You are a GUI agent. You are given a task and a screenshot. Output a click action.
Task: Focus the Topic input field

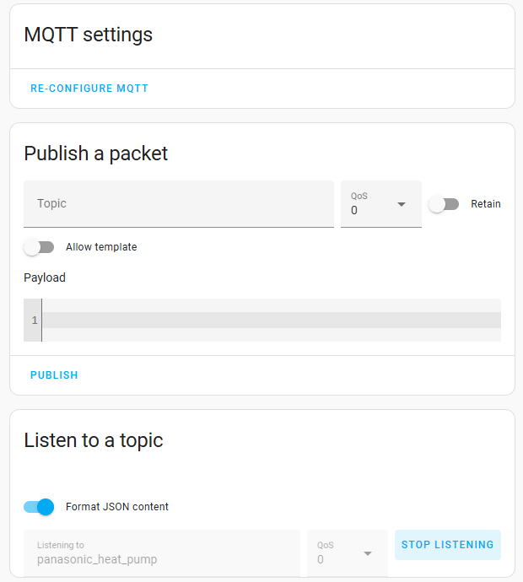178,204
